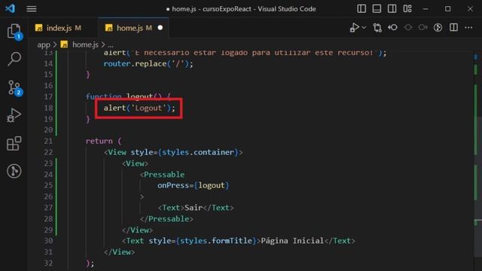The image size is (482, 271).
Task: Click the alert('Logout') statement
Action: coord(139,108)
